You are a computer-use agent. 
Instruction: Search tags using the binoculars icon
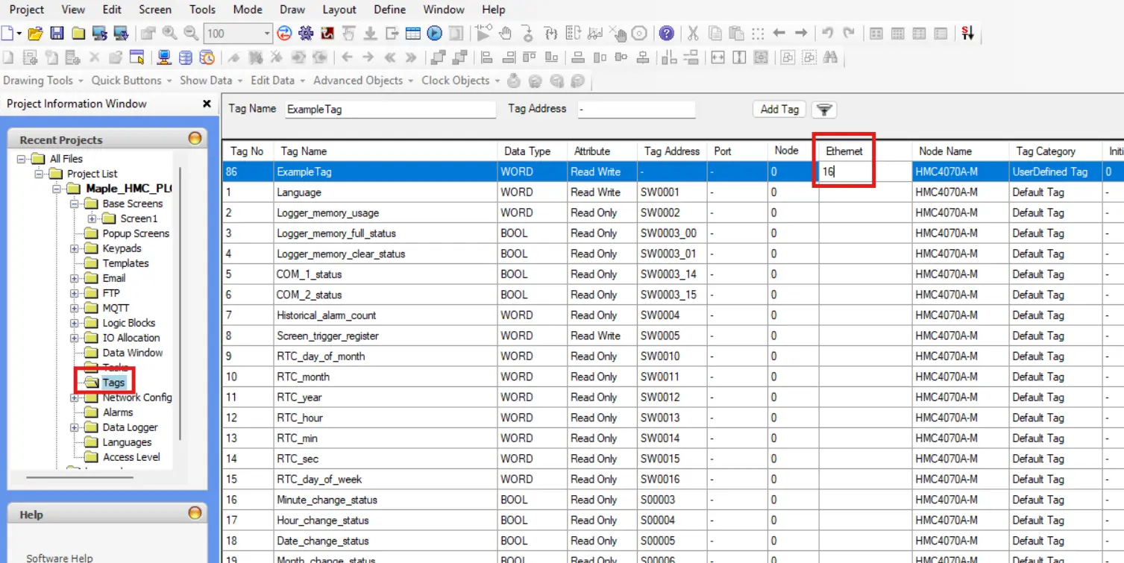[830, 56]
